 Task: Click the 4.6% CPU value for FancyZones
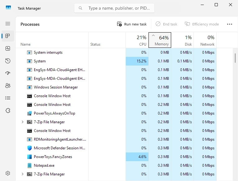(x=137, y=157)
